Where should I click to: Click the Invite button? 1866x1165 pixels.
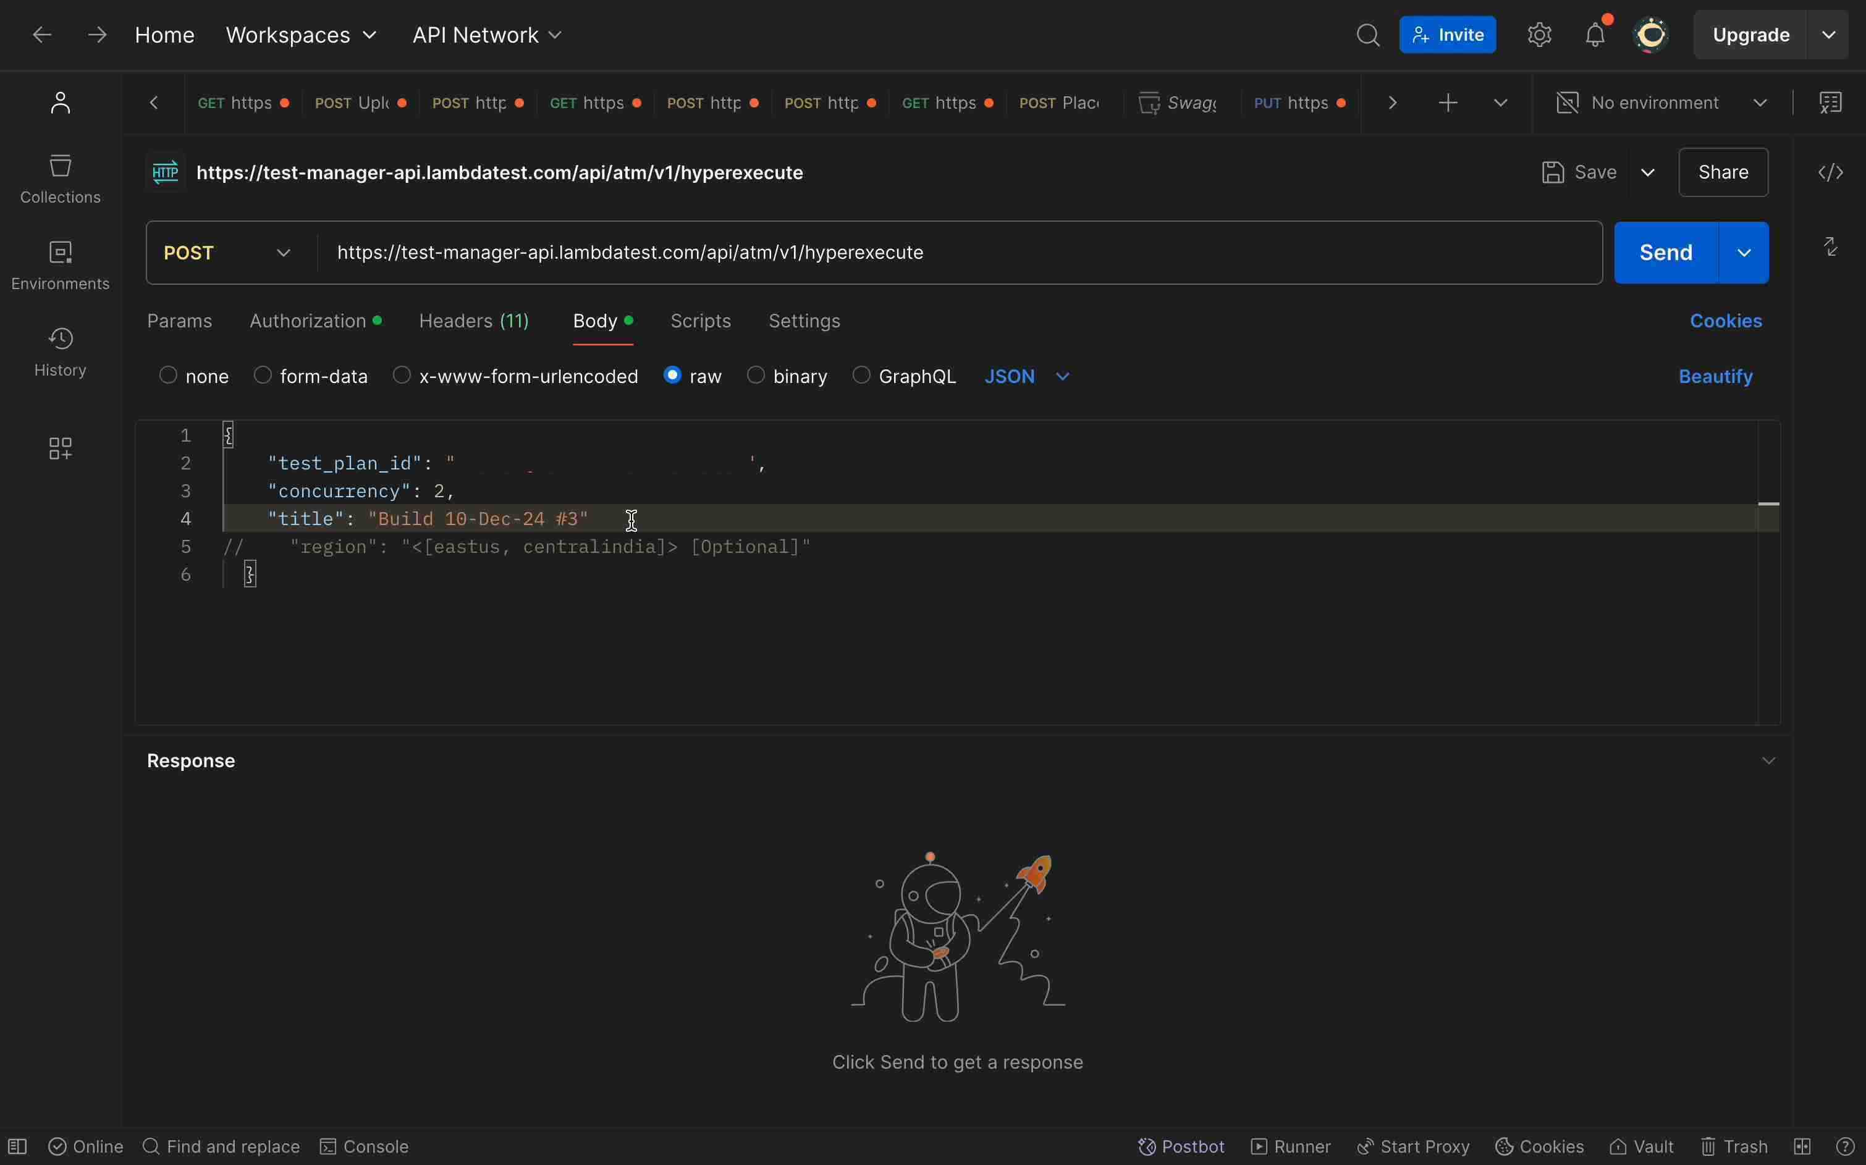pyautogui.click(x=1448, y=35)
